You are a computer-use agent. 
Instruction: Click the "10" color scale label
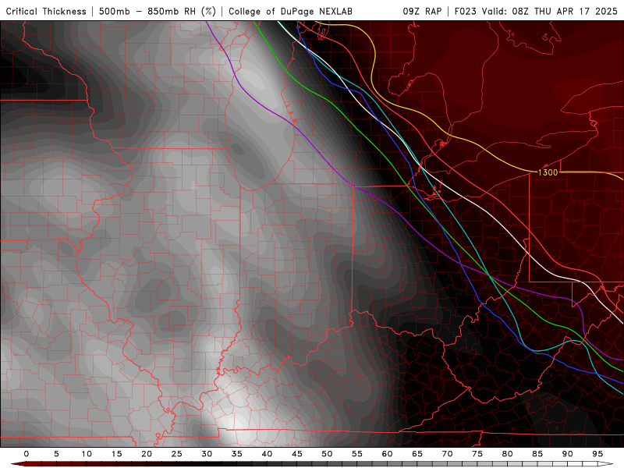point(87,454)
